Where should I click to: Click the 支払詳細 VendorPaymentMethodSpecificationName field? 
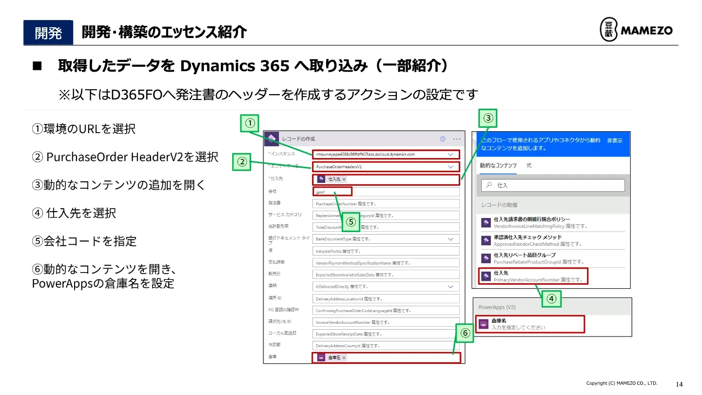386,263
